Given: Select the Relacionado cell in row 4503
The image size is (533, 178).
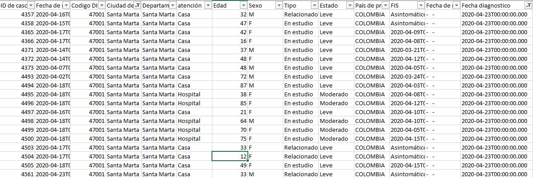Looking at the screenshot, I should point(301,147).
